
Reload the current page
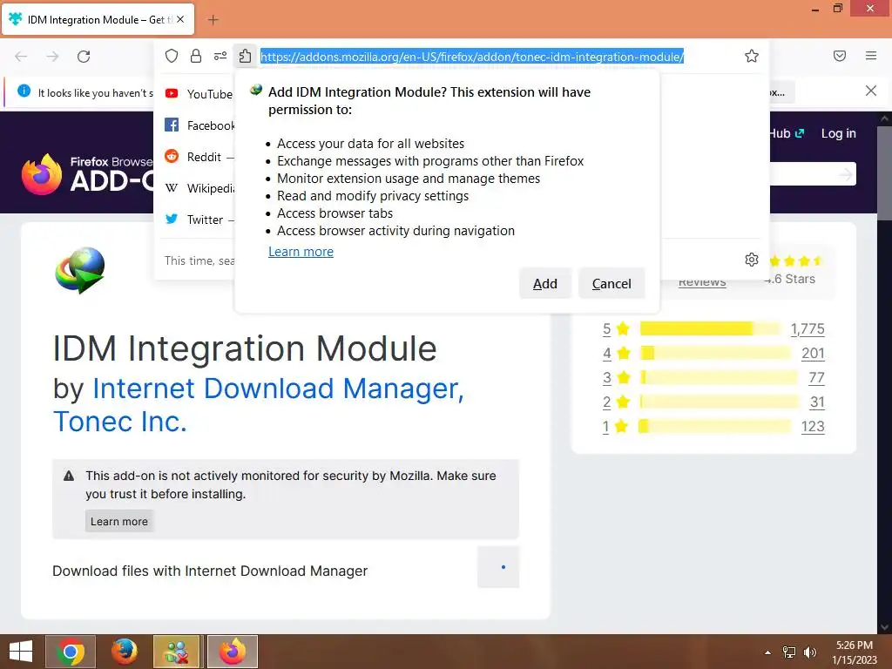[x=84, y=57]
